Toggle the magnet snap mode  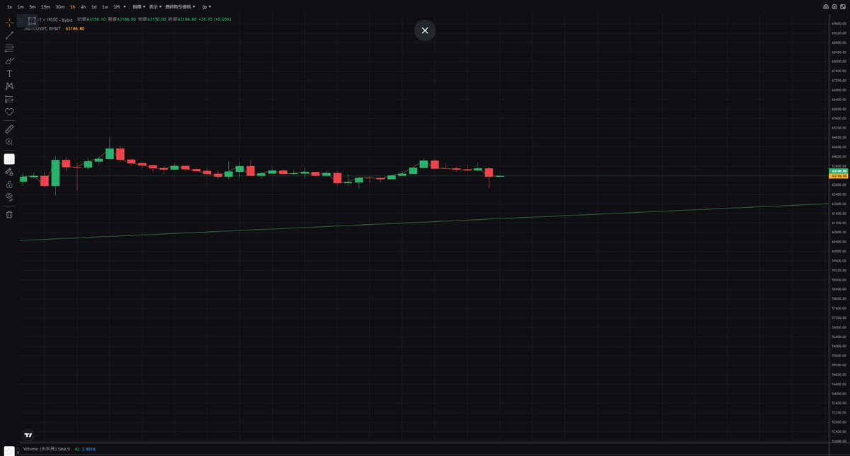(x=9, y=159)
